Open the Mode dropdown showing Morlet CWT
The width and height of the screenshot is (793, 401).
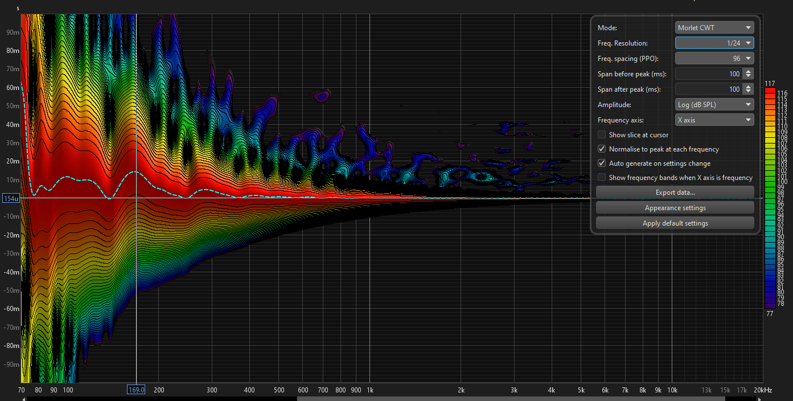pos(714,27)
